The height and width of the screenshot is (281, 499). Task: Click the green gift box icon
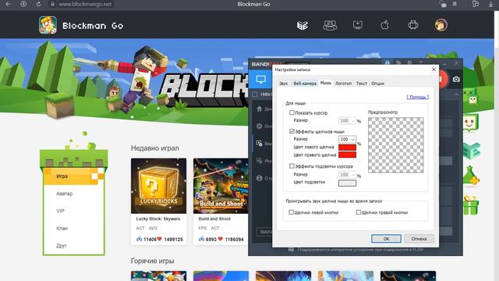point(471,205)
